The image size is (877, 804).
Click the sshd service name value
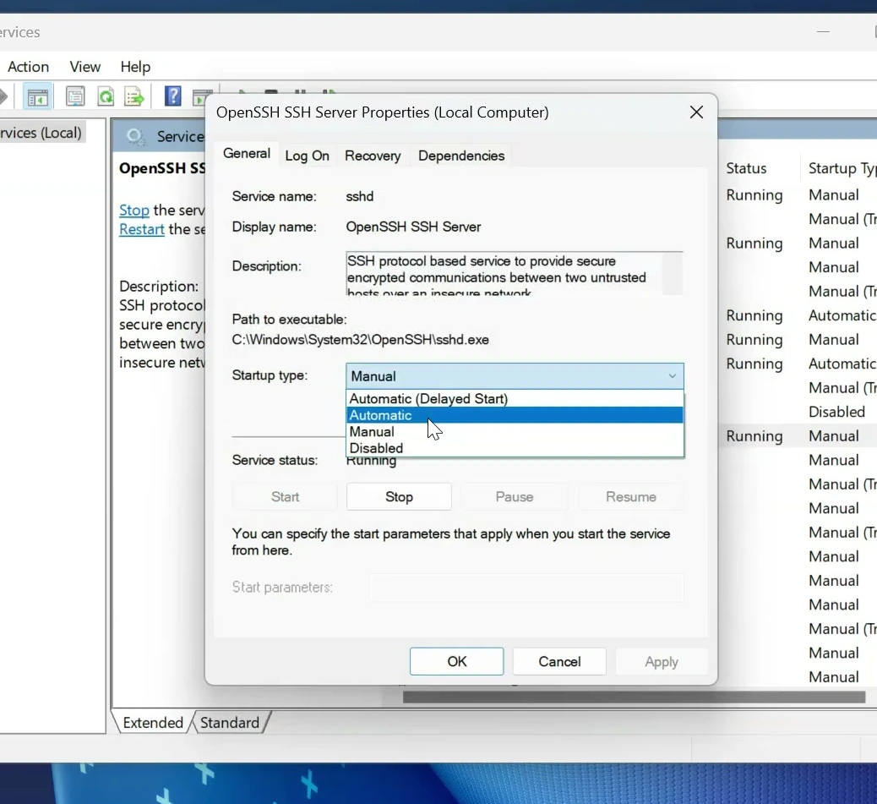tap(360, 196)
